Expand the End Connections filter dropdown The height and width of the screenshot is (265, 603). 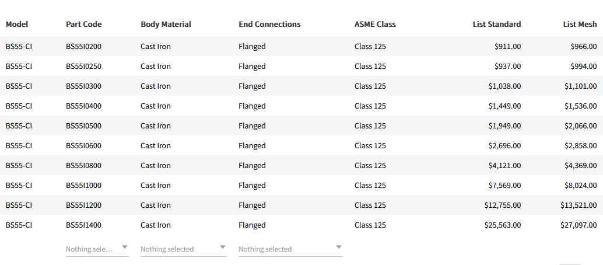pos(290,249)
